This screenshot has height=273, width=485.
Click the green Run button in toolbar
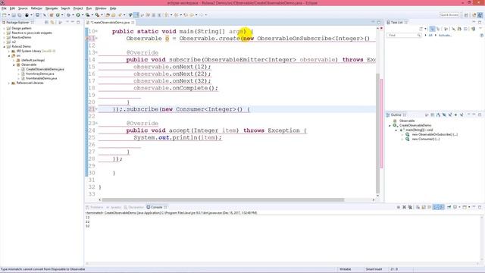(x=78, y=15)
